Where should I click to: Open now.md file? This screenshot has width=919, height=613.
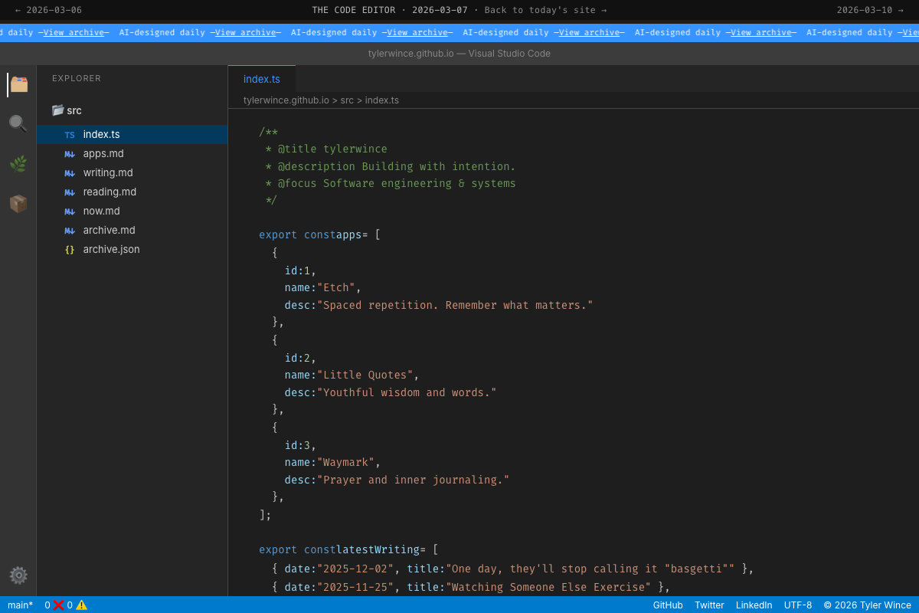tap(132, 211)
